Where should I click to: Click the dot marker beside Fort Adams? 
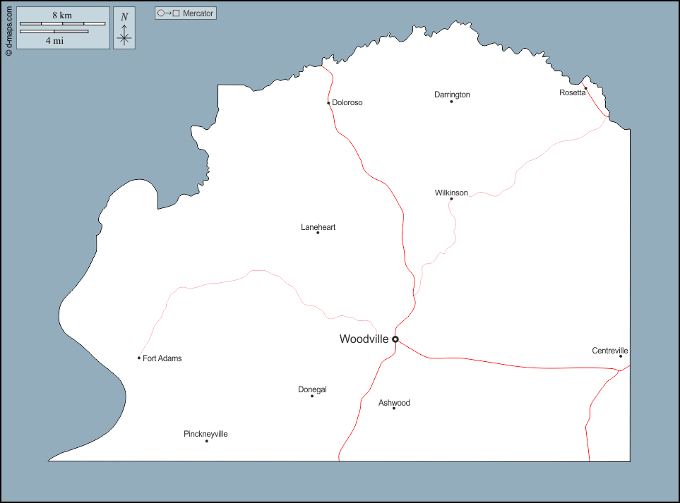pyautogui.click(x=139, y=358)
